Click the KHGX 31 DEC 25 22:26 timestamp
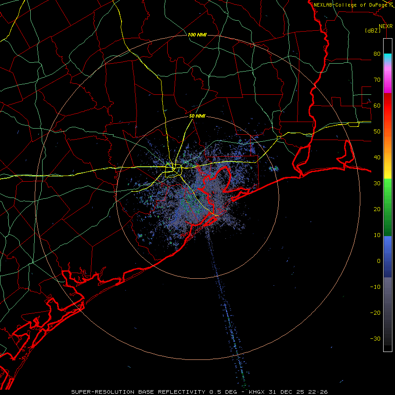395x395 pixels. coord(288,392)
